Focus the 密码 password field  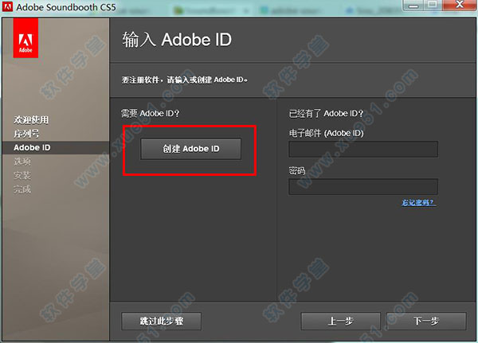pos(363,187)
